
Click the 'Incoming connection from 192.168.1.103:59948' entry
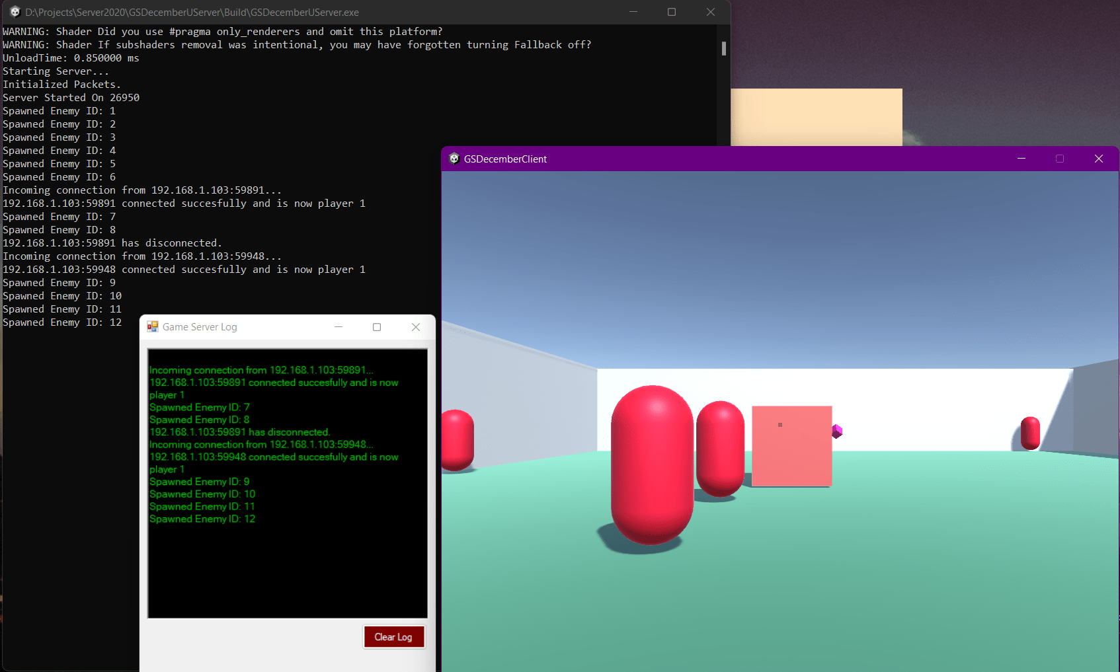261,444
